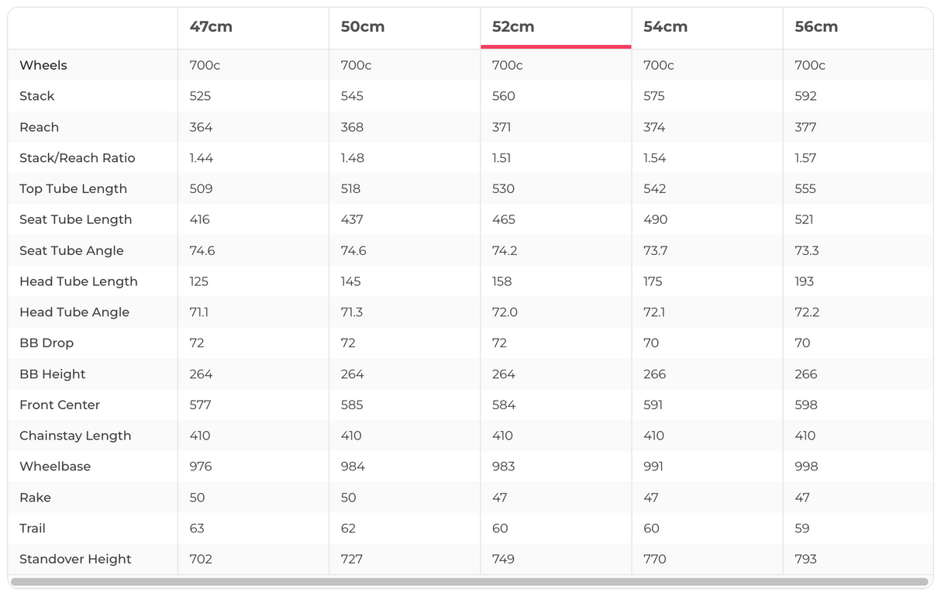Click the 54cm Seat Tube Length value 490

point(655,219)
